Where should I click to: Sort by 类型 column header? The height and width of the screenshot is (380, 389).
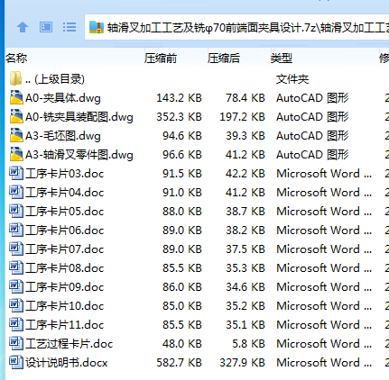click(282, 58)
